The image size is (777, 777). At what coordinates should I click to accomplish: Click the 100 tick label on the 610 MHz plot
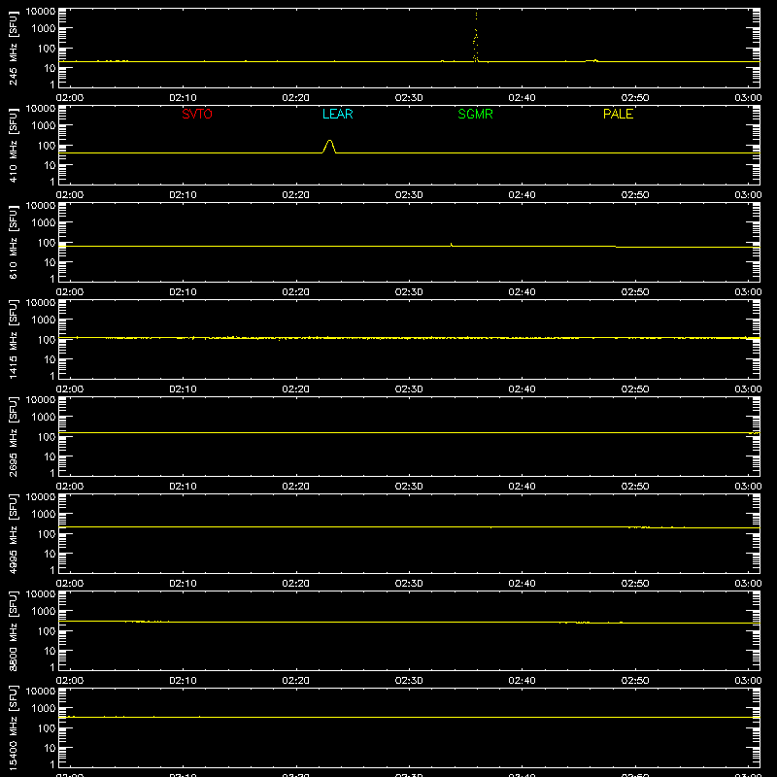coord(47,243)
